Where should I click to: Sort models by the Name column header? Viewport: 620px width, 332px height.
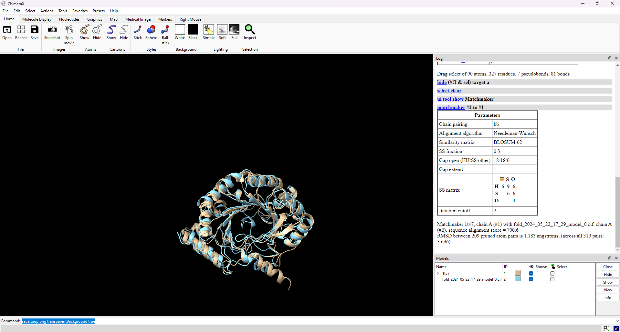[441, 267]
